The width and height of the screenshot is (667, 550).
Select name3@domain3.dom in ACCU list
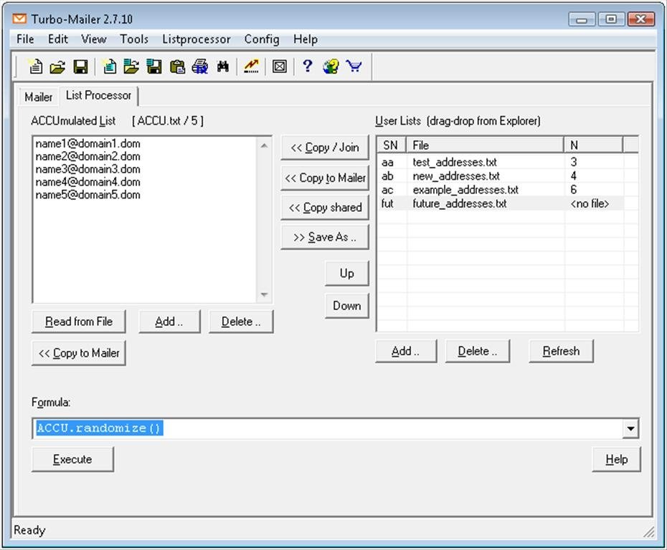coord(87,169)
